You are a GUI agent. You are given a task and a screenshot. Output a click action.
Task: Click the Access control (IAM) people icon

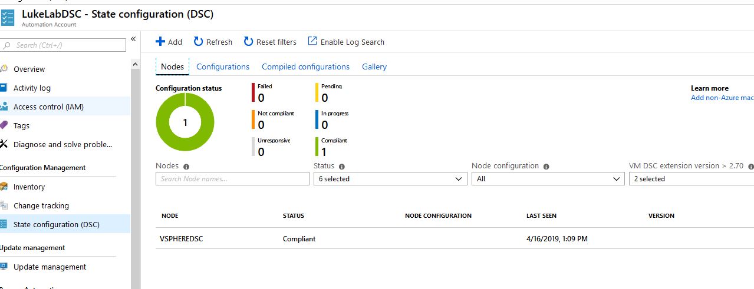point(4,107)
